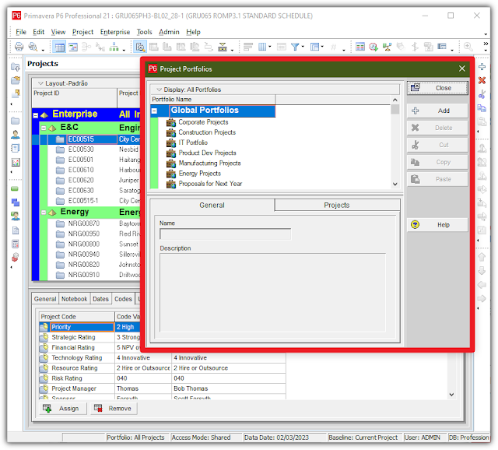This screenshot has height=450, width=498.
Task: Open the Columns dropdown arrow
Action: point(270,47)
